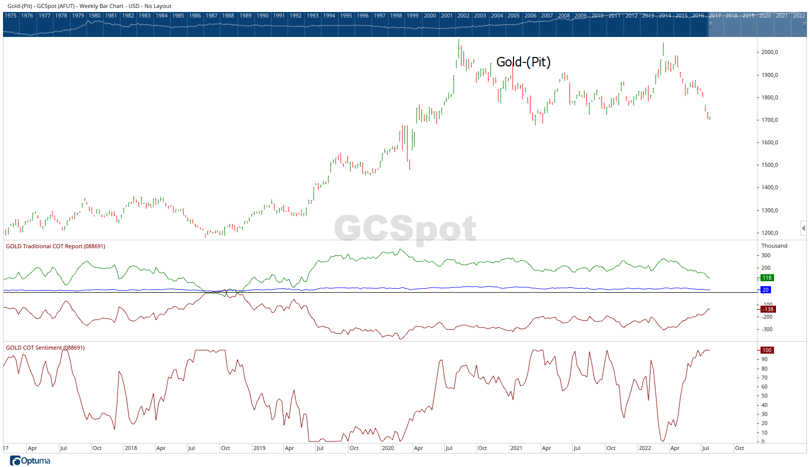The width and height of the screenshot is (810, 467).
Task: Click the blue 20 value tag
Action: 765,290
